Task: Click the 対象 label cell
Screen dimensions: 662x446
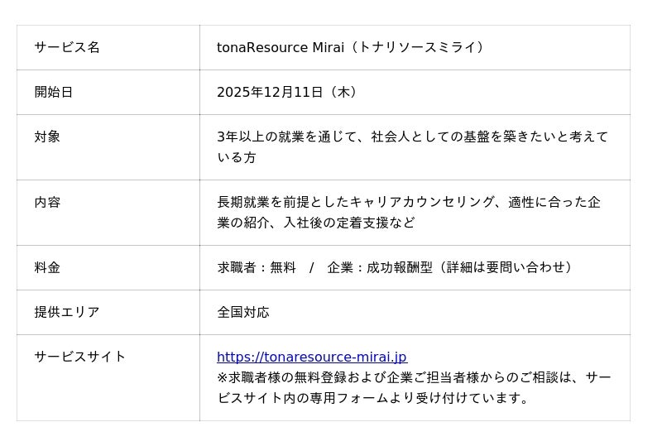Action: point(47,137)
